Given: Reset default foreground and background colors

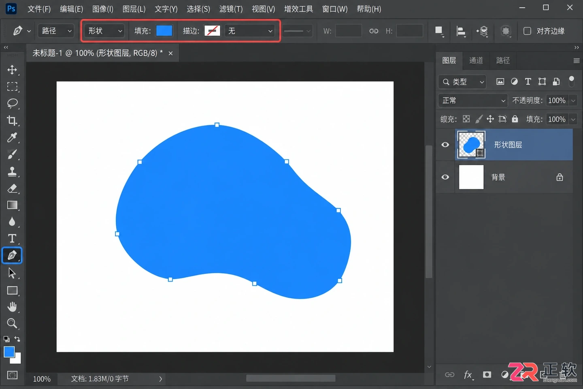Looking at the screenshot, I should 6,339.
